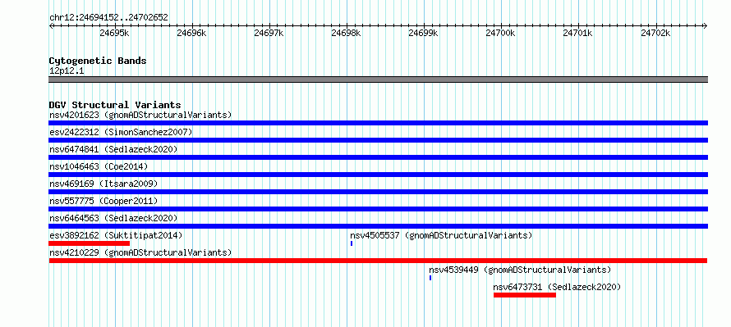Screen dimensions: 731x327
Task: Click the Cytogenetic Bands track title
Action: [x=98, y=61]
